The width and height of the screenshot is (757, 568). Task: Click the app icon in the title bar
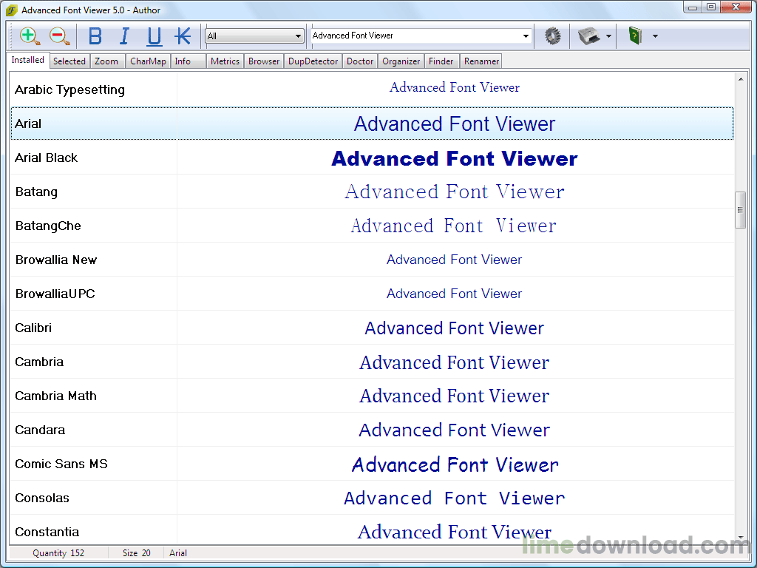(12, 10)
